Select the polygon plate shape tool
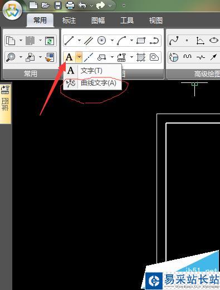220x290 pixels. coord(154,57)
